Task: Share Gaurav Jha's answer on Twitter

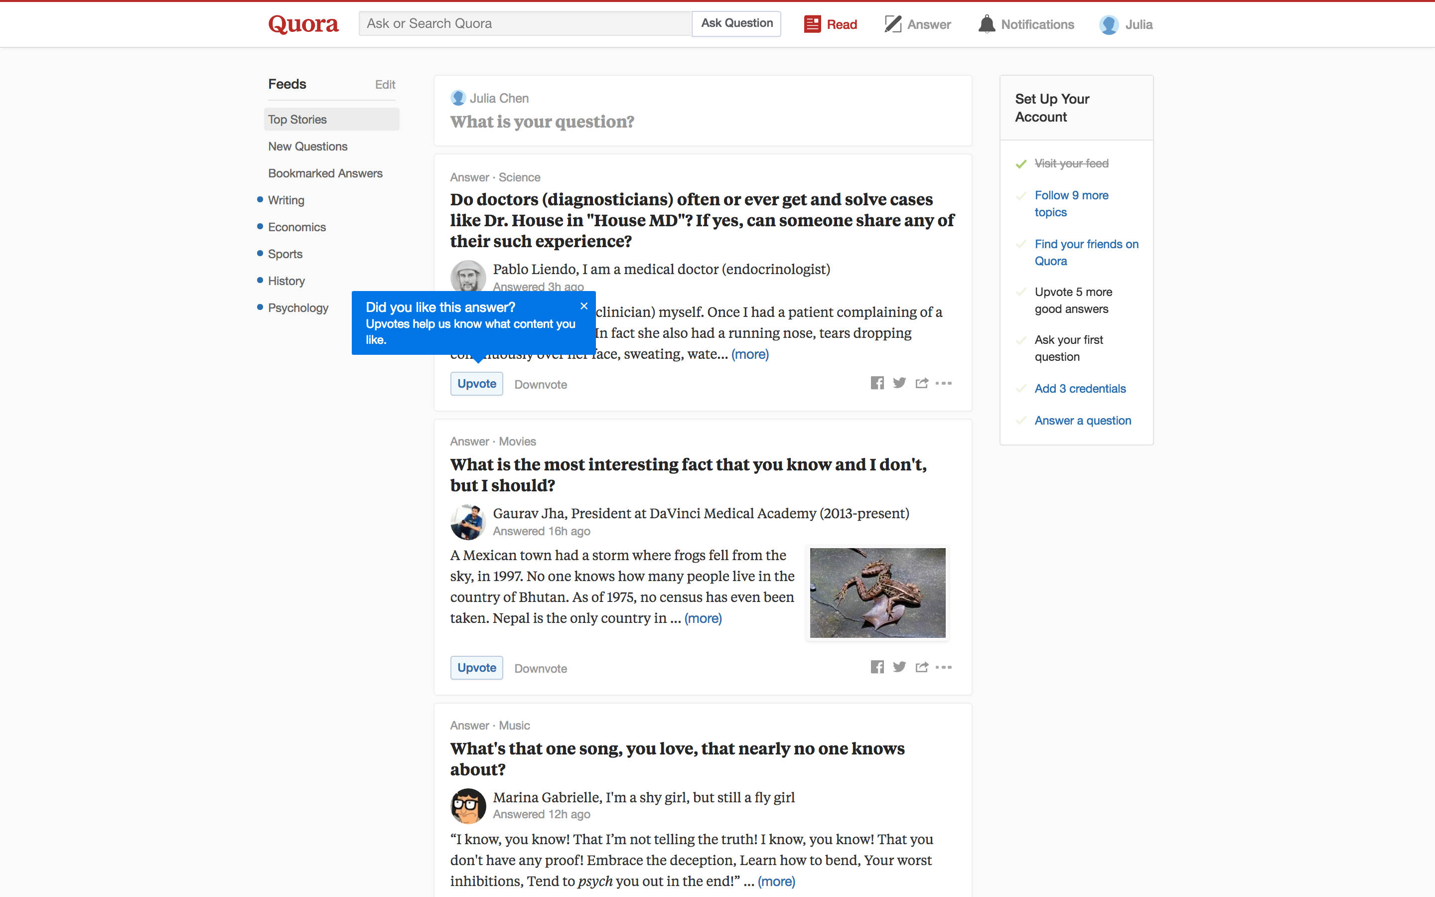Action: coord(899,667)
